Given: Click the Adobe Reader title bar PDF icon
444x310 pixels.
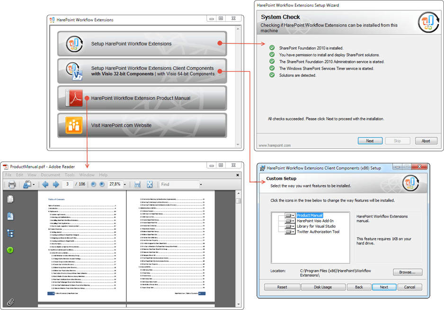Looking at the screenshot, I should (5, 167).
